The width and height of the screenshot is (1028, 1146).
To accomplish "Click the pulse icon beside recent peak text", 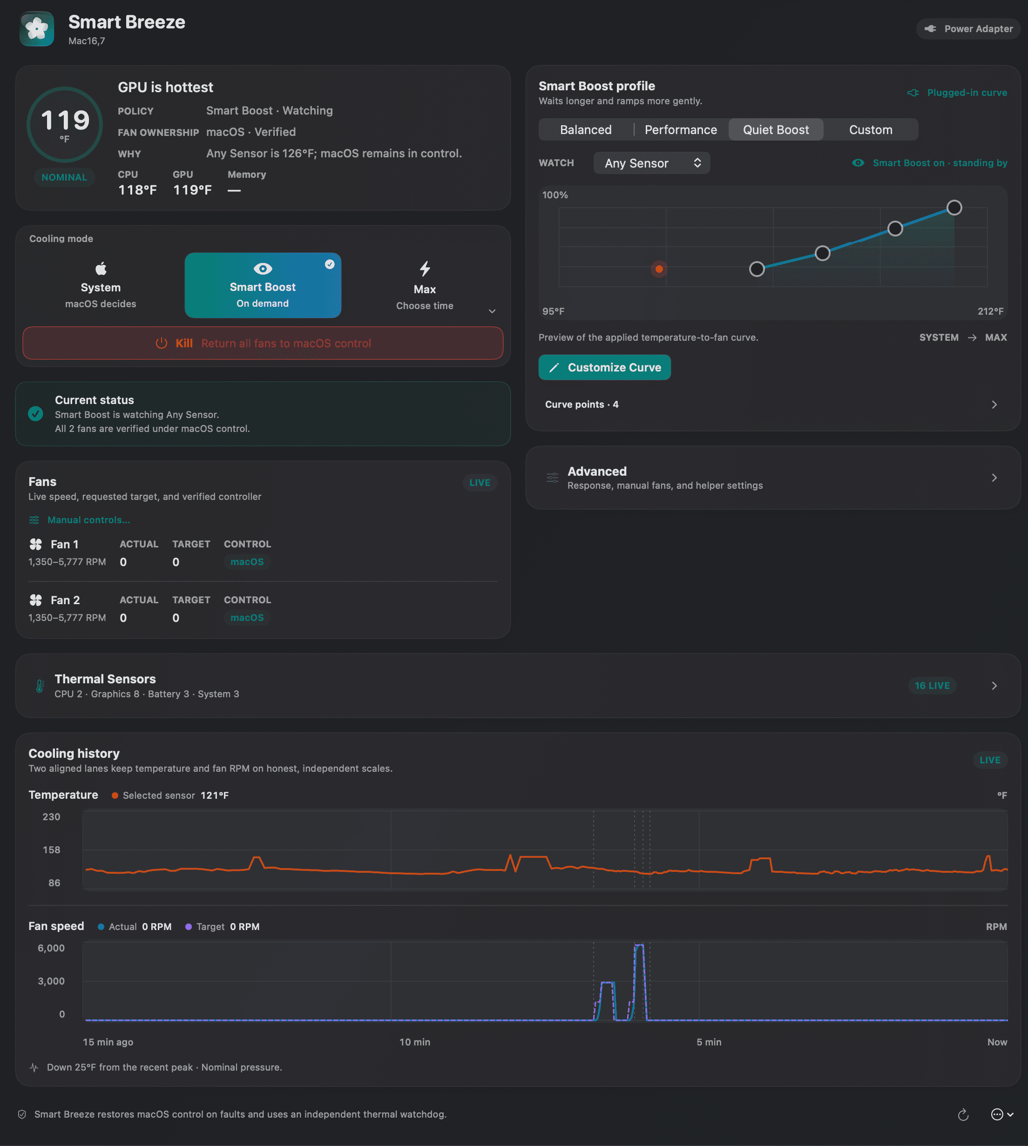I will pyautogui.click(x=34, y=1067).
